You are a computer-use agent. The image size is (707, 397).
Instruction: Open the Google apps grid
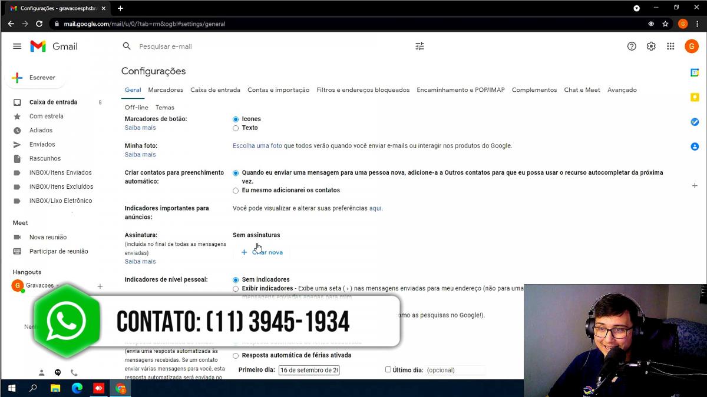(x=670, y=46)
